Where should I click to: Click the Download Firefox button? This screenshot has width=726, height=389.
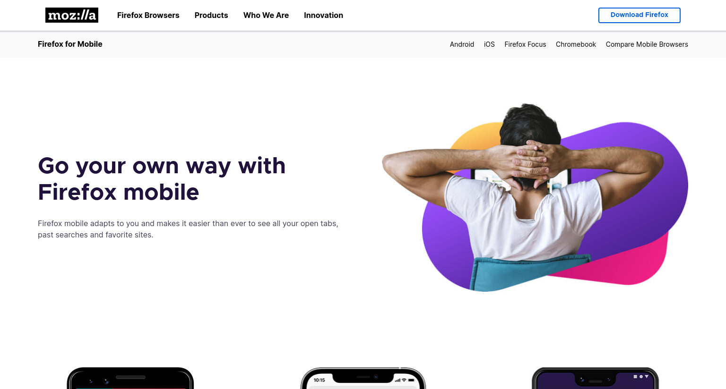coord(639,15)
